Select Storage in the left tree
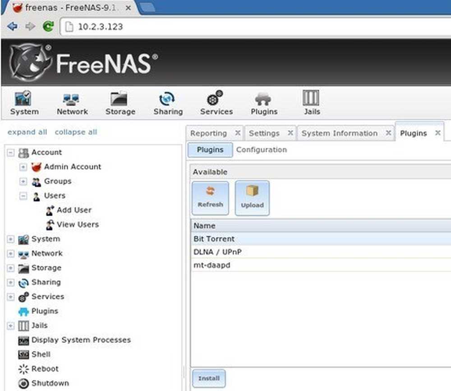The image size is (451, 391). [46, 268]
